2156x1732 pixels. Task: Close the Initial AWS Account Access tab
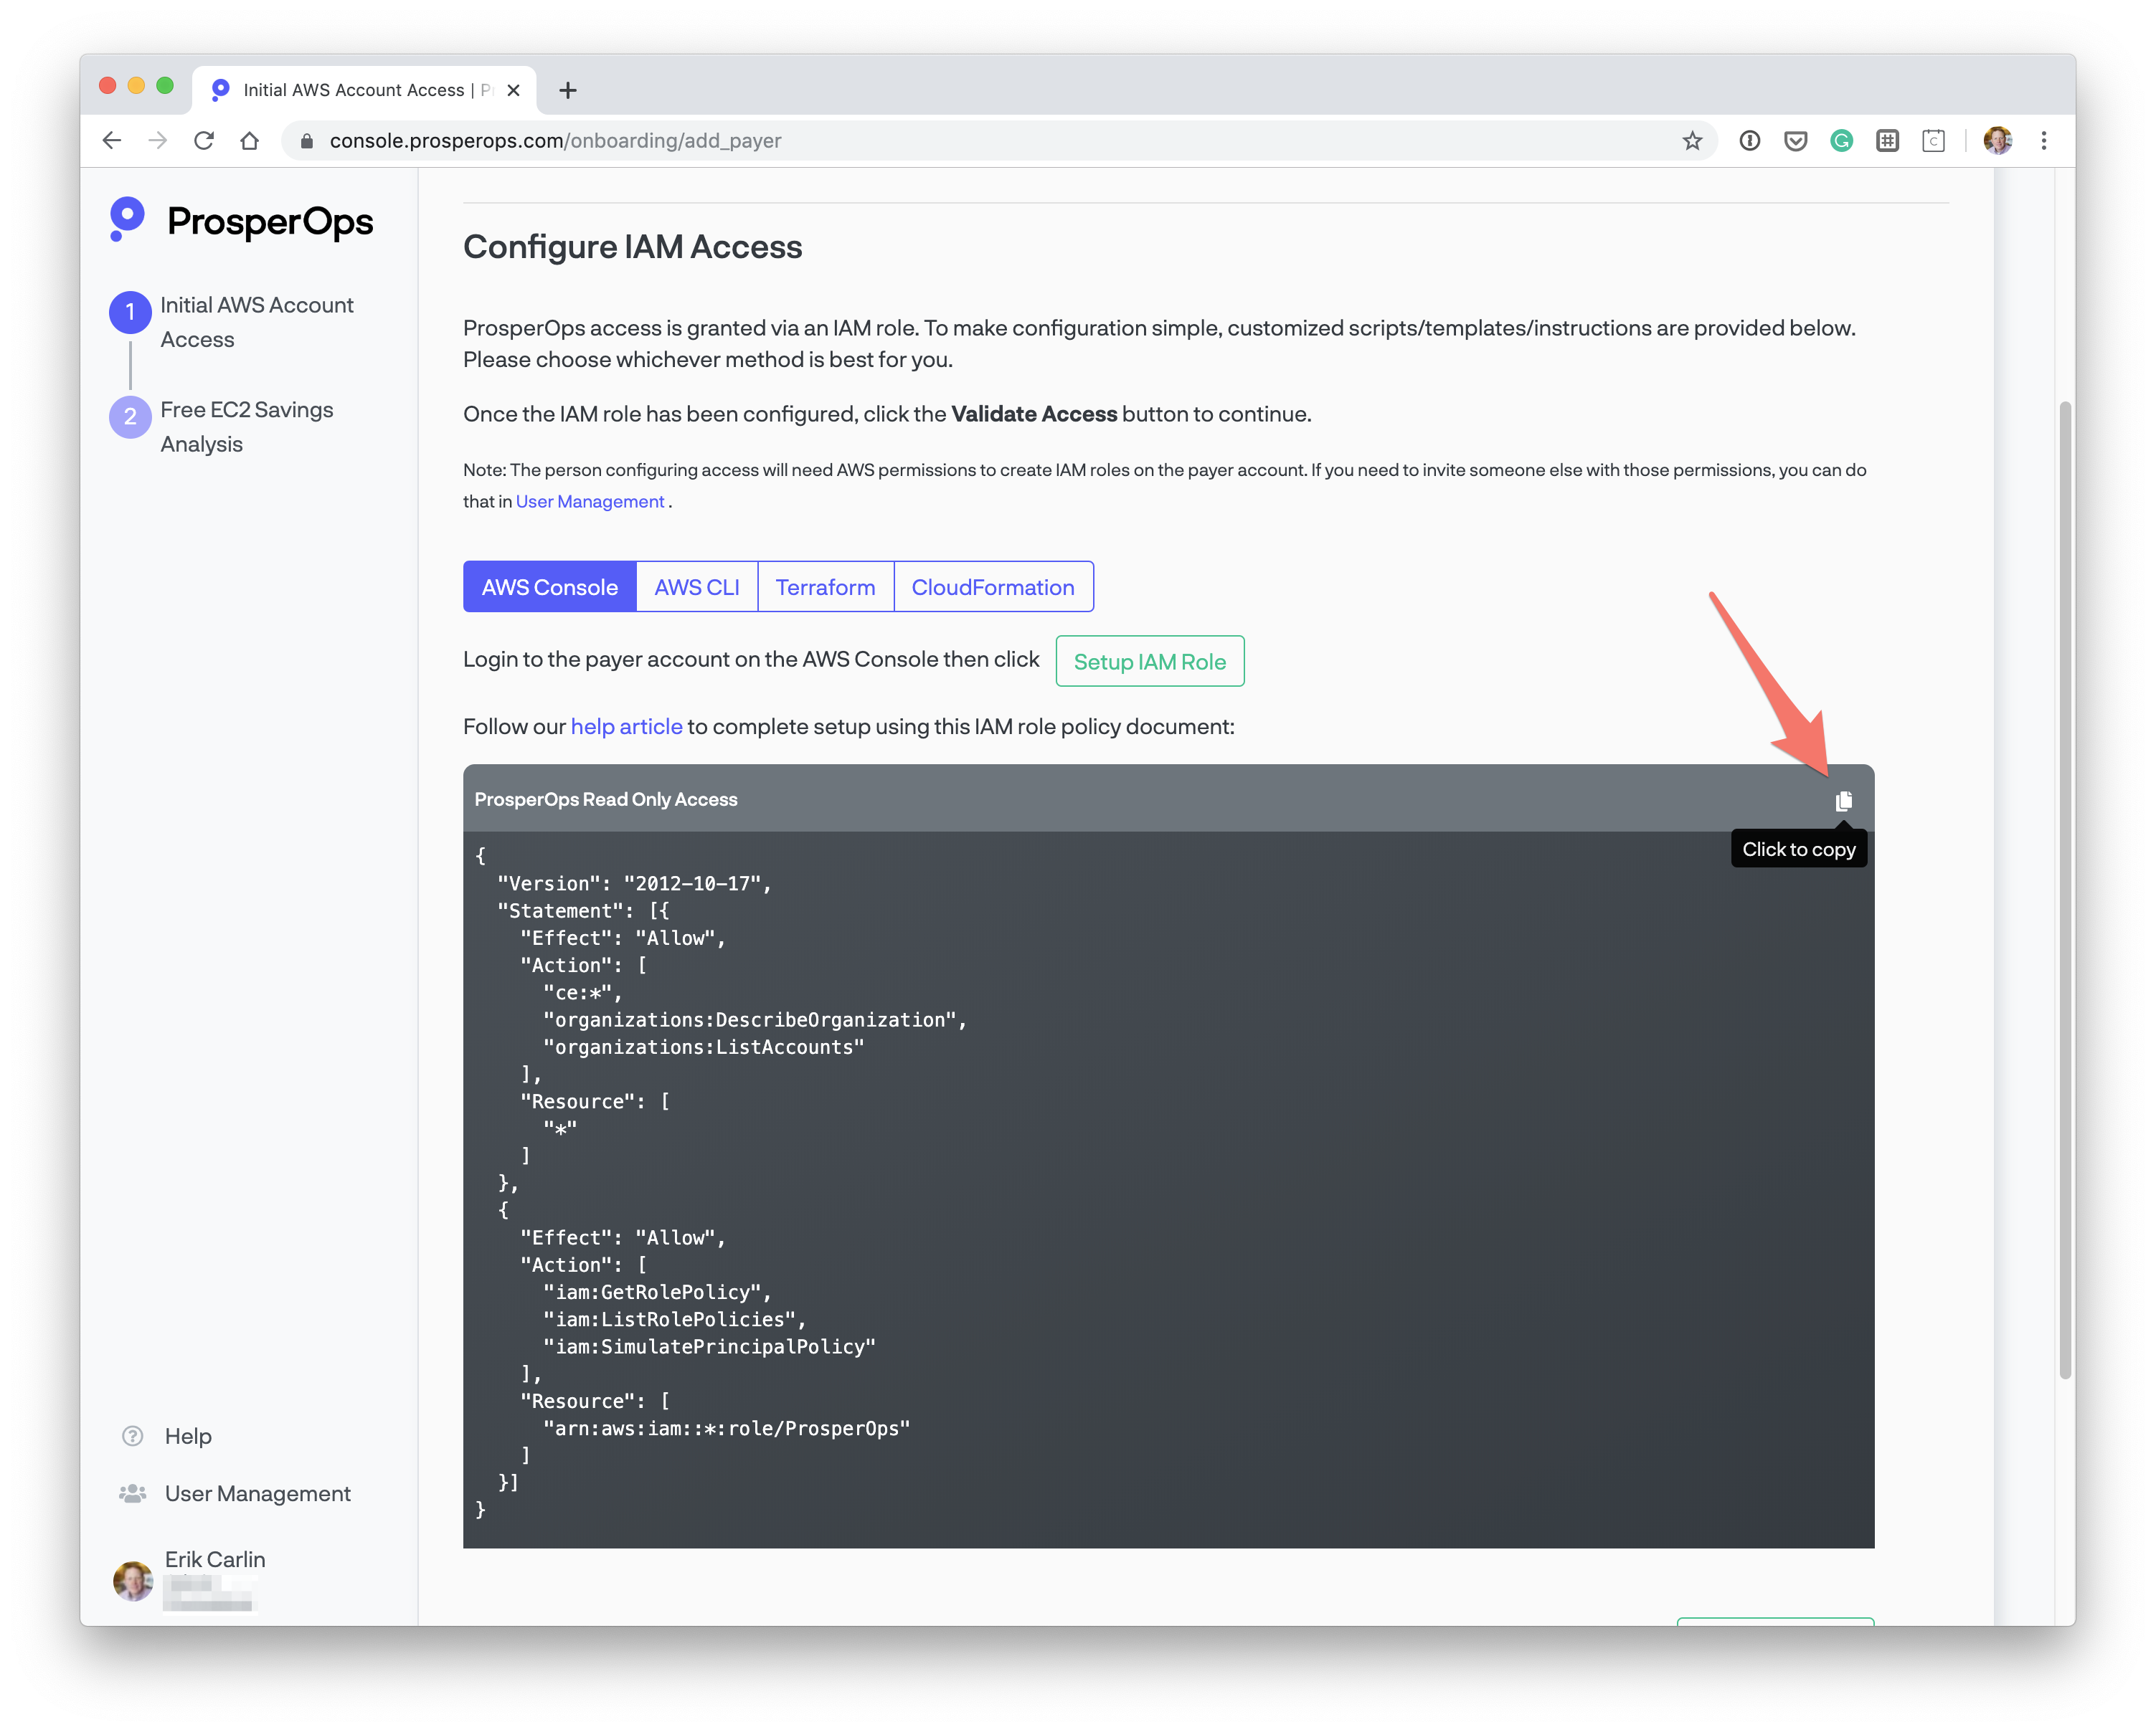tap(514, 90)
